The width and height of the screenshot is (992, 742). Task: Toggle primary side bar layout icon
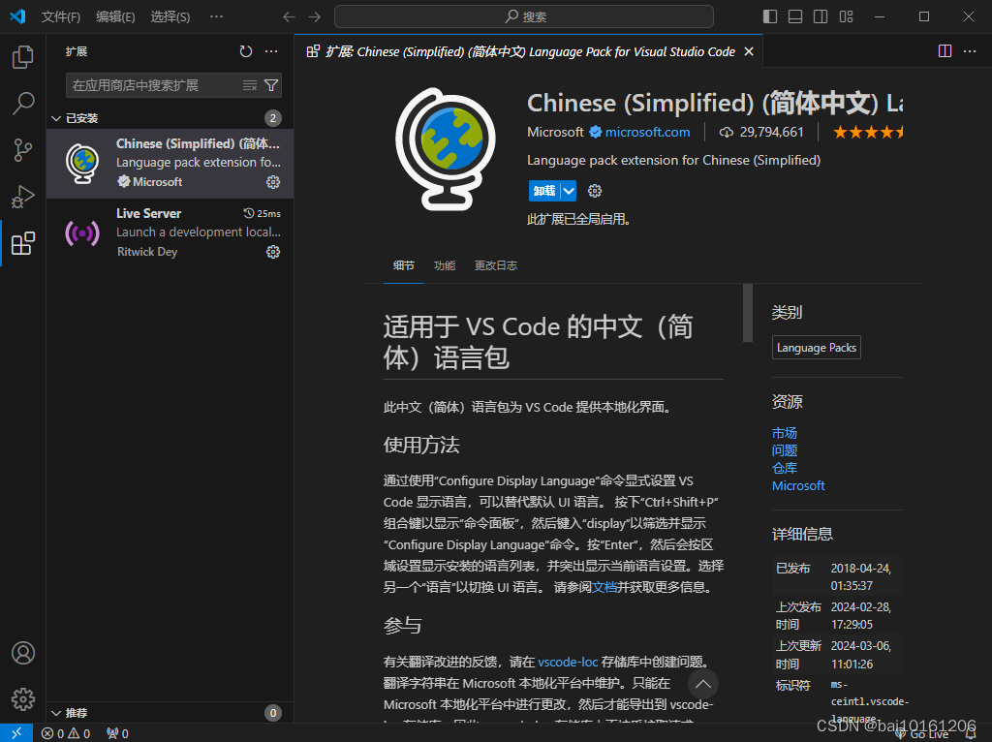(x=770, y=16)
